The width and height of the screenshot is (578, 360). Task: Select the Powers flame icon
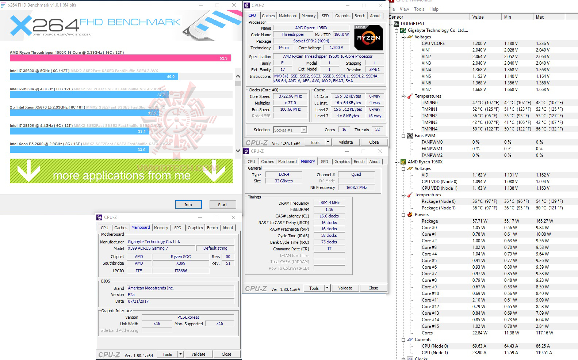pyautogui.click(x=410, y=215)
